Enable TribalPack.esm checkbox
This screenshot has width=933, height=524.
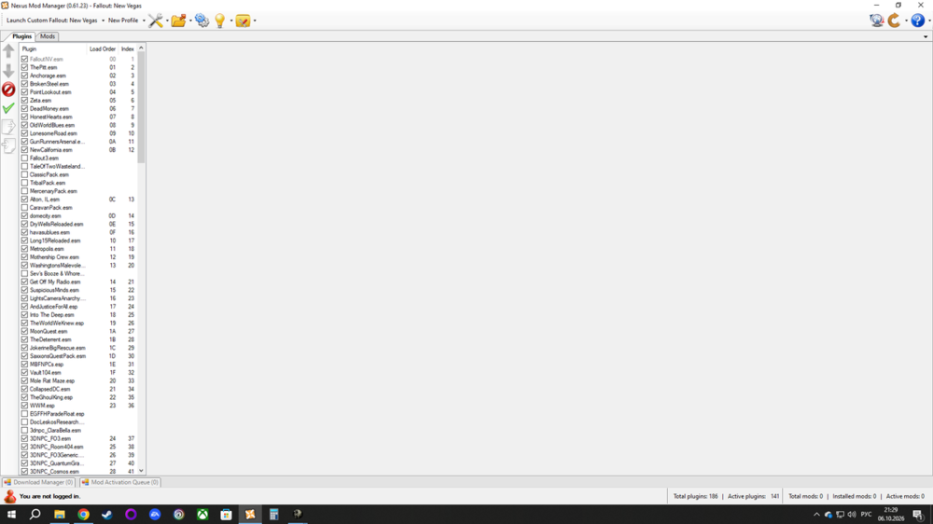coord(24,183)
